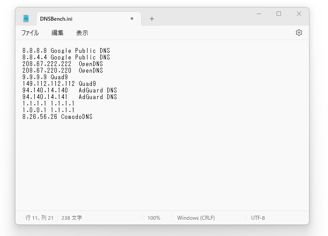This screenshot has height=236, width=328.
Task: Open the ファイル menu
Action: coord(30,33)
